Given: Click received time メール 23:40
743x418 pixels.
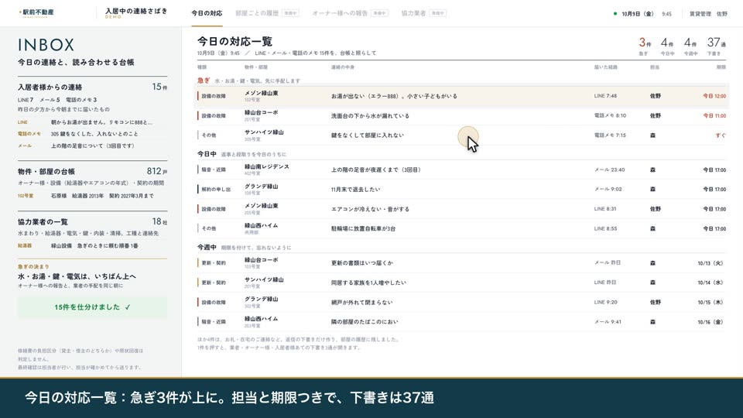Looking at the screenshot, I should click(609, 170).
